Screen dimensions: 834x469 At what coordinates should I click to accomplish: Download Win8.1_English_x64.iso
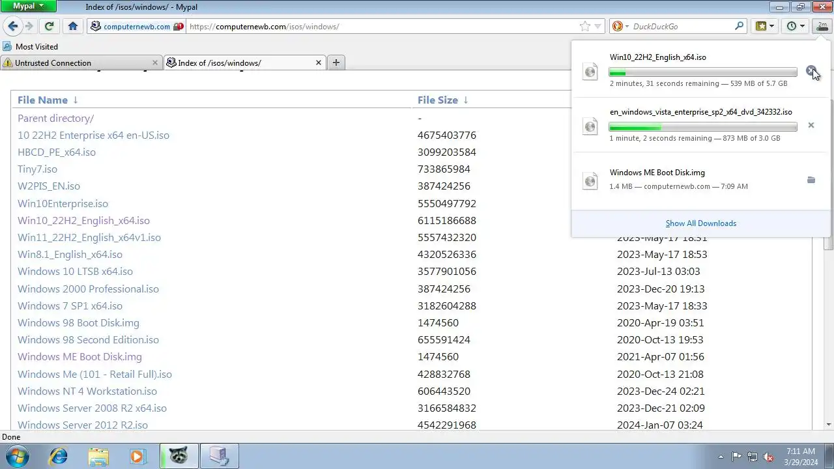pos(70,255)
